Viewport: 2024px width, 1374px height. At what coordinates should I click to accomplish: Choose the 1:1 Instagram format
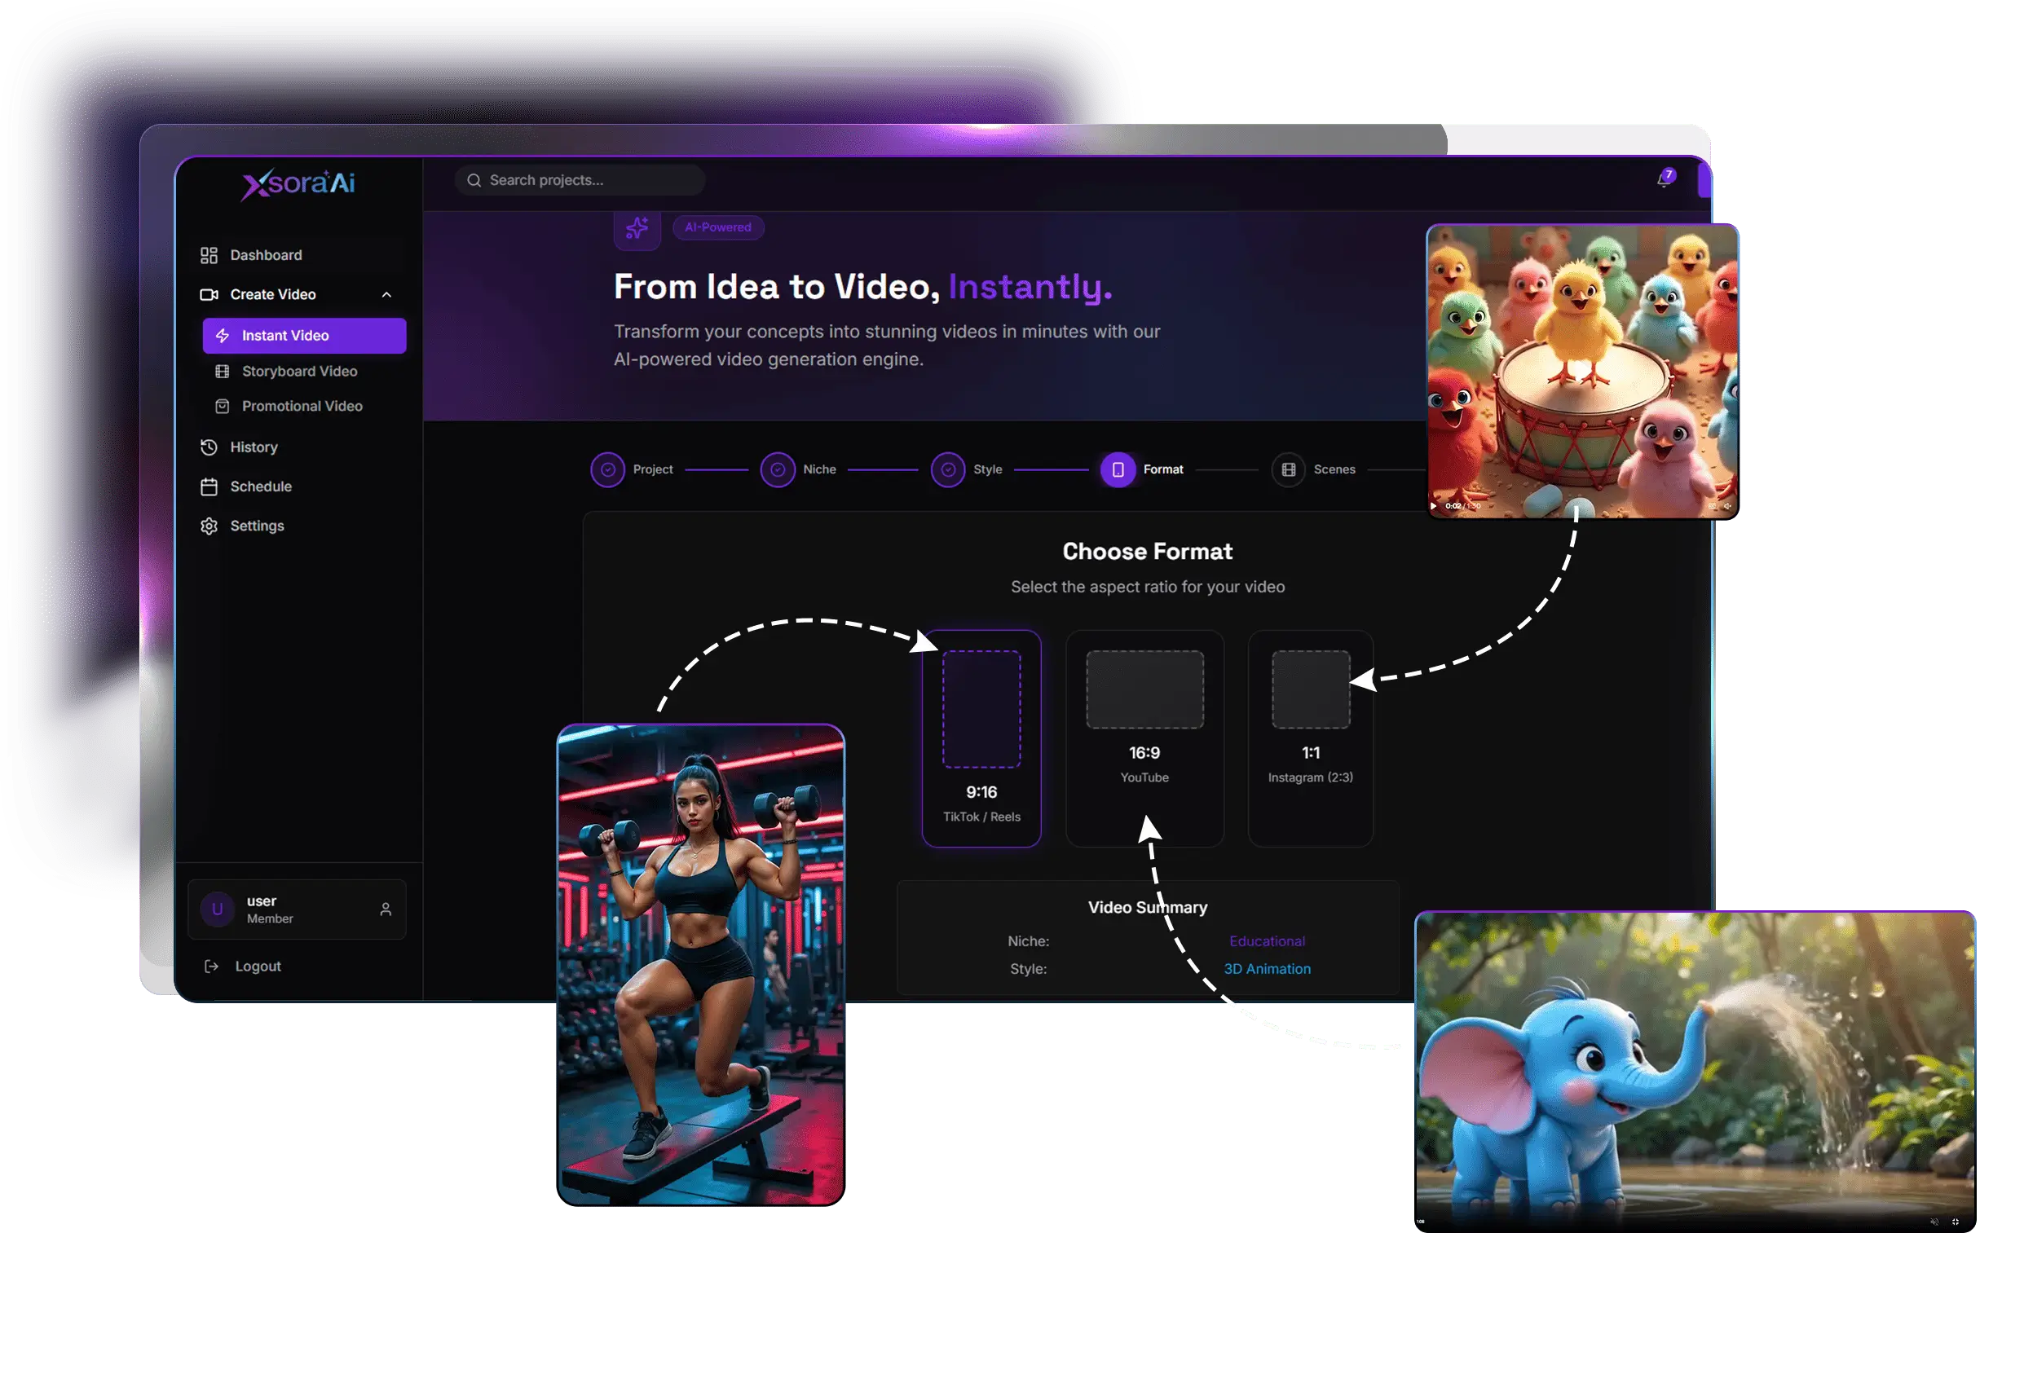coord(1311,738)
